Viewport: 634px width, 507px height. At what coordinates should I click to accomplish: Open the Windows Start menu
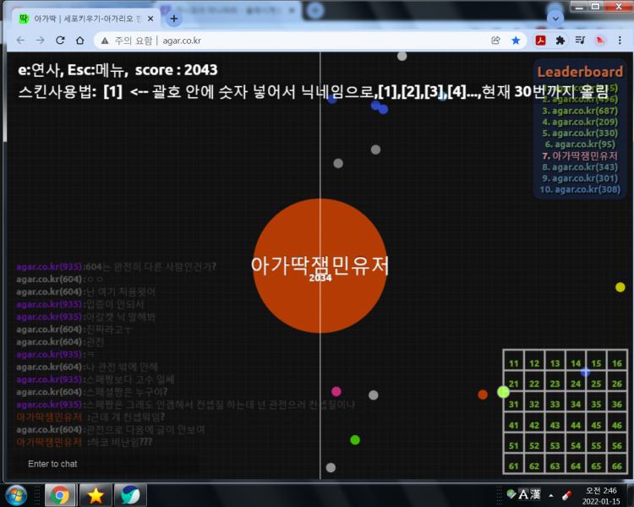click(17, 495)
